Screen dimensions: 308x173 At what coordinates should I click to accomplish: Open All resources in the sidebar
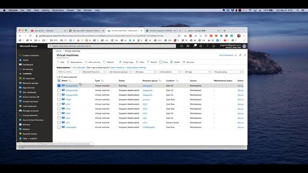(x=28, y=78)
